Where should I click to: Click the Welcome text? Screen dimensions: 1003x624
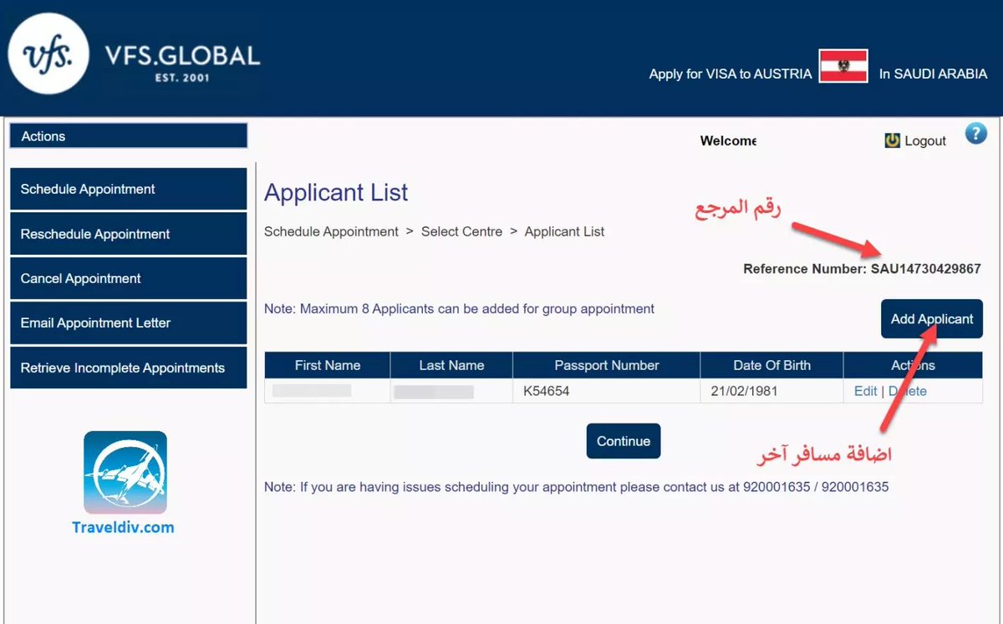coord(728,141)
